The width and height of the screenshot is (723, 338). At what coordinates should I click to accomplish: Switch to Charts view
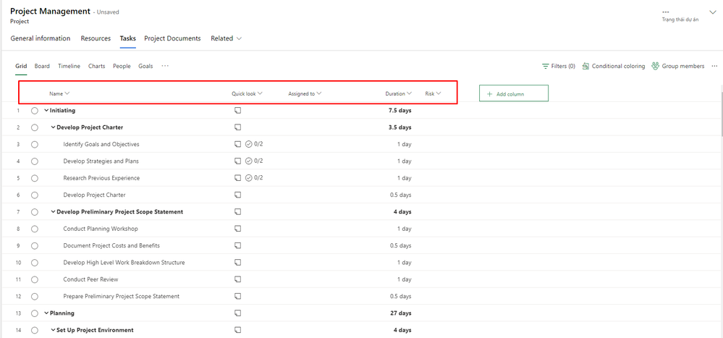(96, 67)
